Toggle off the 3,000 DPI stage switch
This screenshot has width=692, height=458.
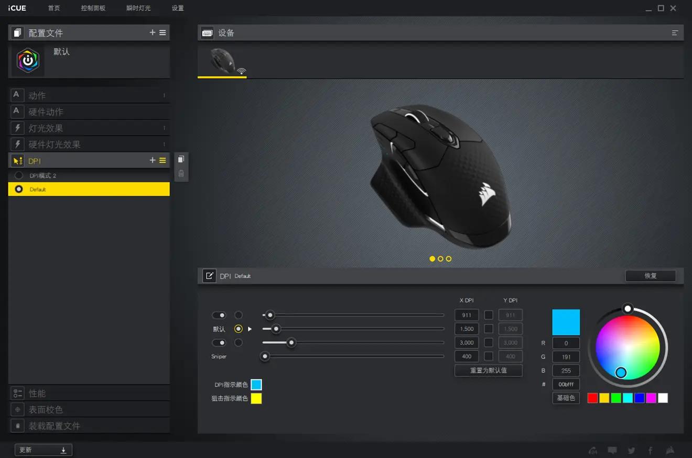[219, 343]
